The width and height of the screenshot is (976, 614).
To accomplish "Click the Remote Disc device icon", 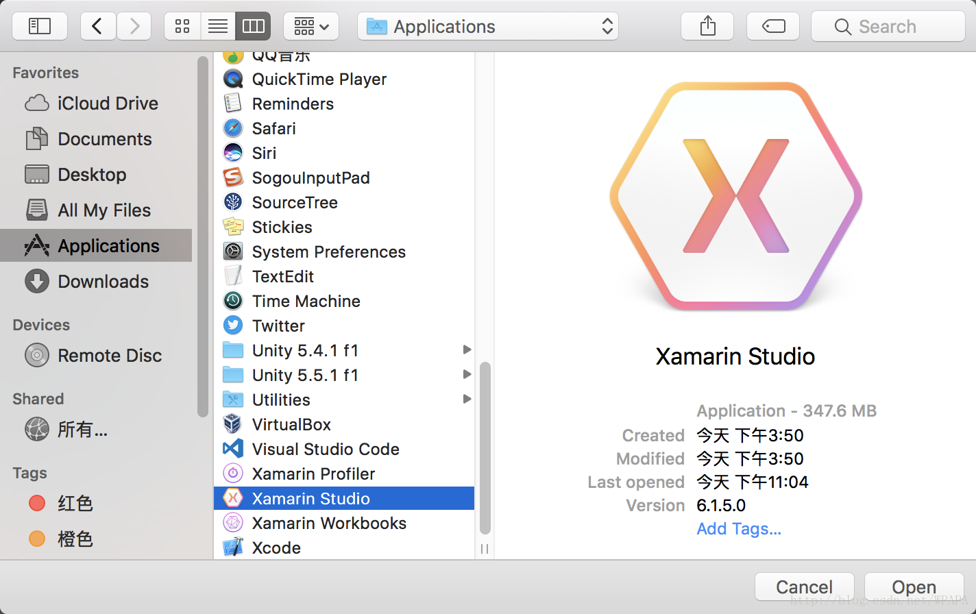I will pyautogui.click(x=37, y=356).
